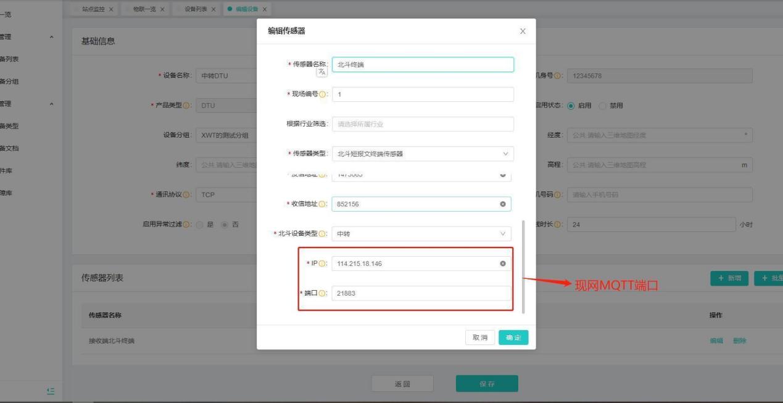Open the 根据行业筛选 industry selector

point(423,124)
